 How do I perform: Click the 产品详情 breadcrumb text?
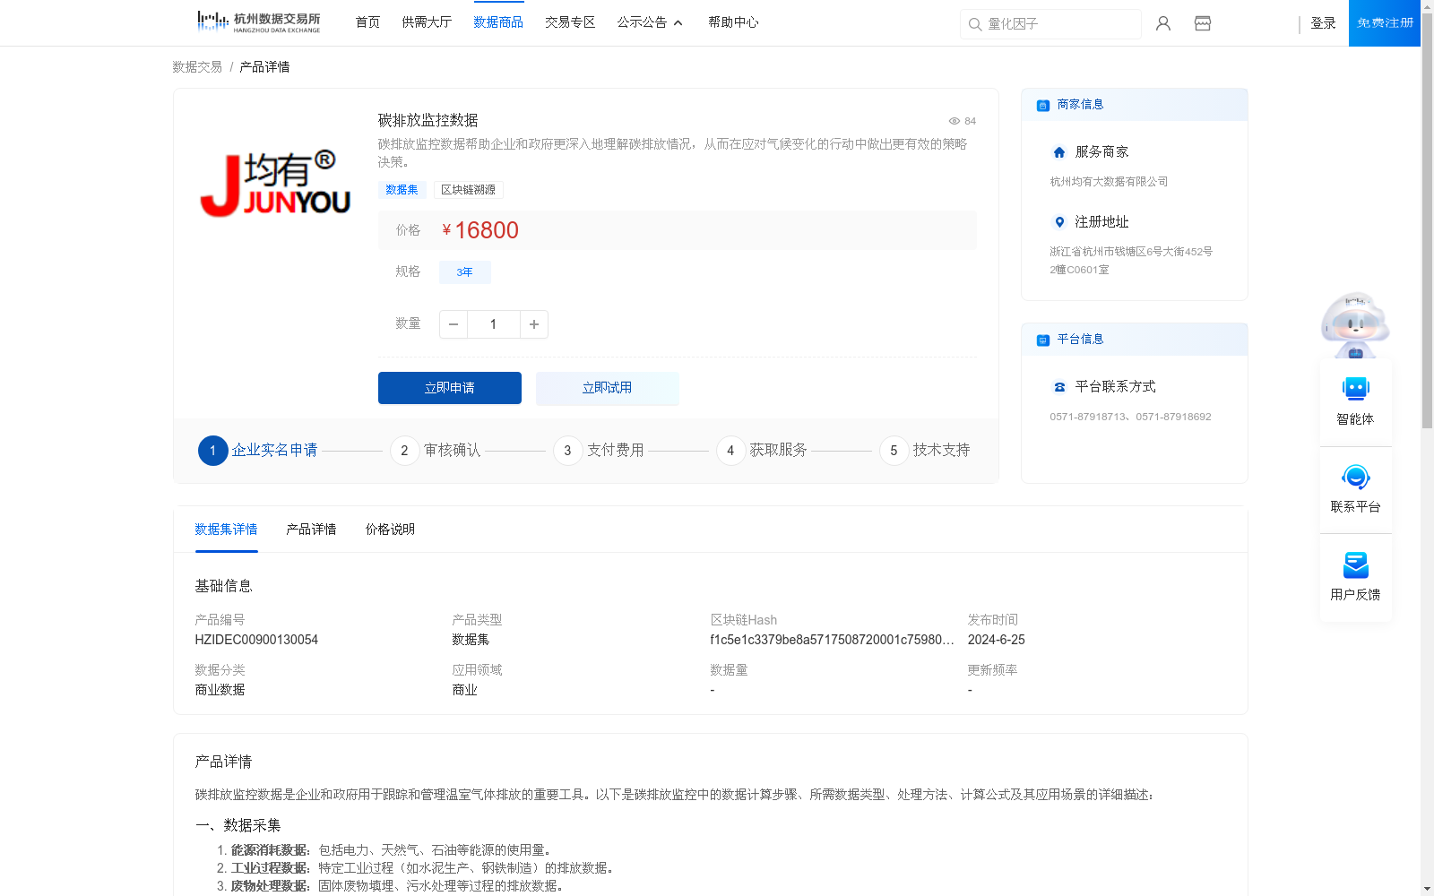(x=264, y=67)
